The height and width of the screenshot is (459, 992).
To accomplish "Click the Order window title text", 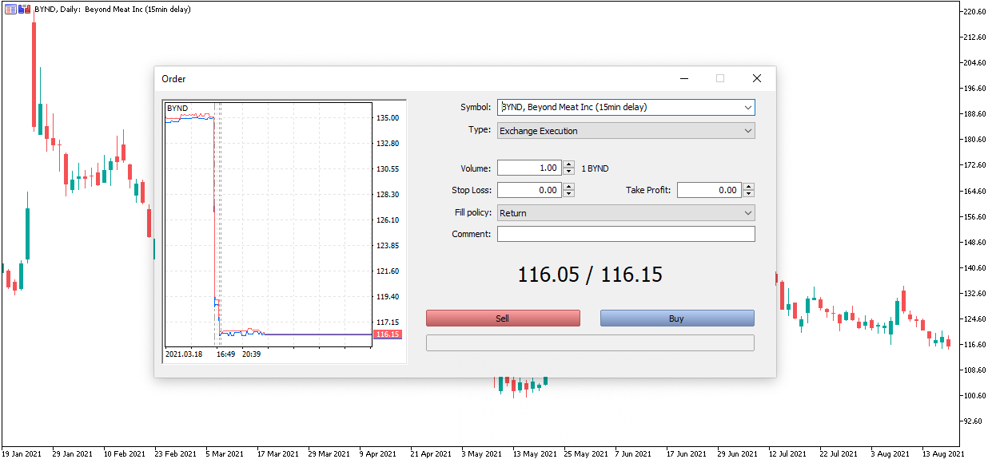I will [173, 79].
